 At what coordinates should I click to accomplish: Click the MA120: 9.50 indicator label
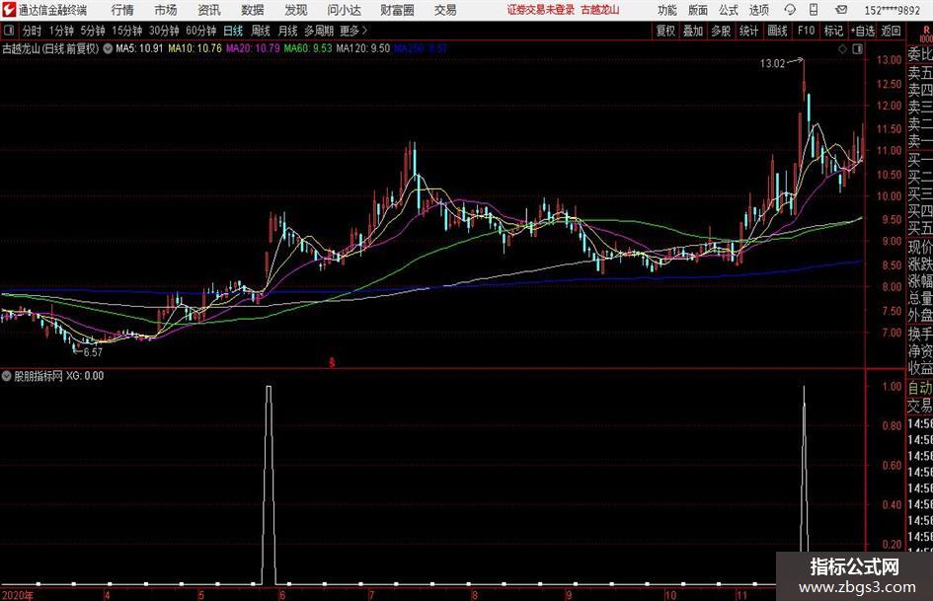click(x=363, y=48)
